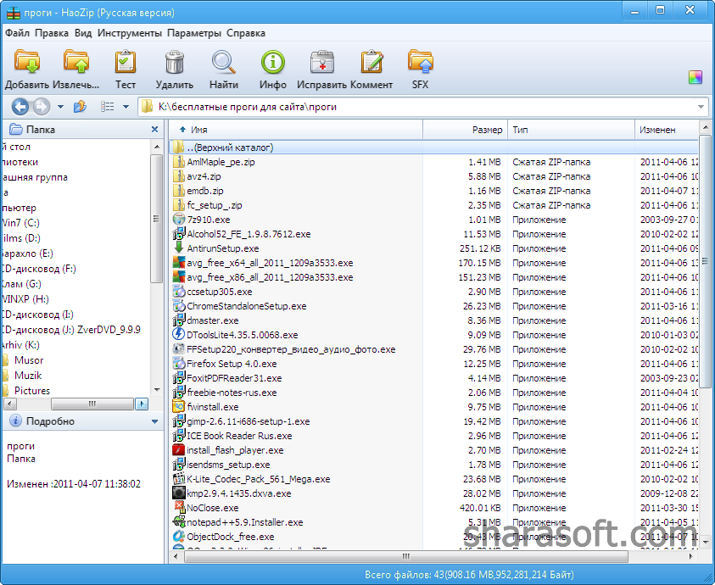Select ICE Book Reader Rus.exe file
The height and width of the screenshot is (585, 715).
(239, 436)
